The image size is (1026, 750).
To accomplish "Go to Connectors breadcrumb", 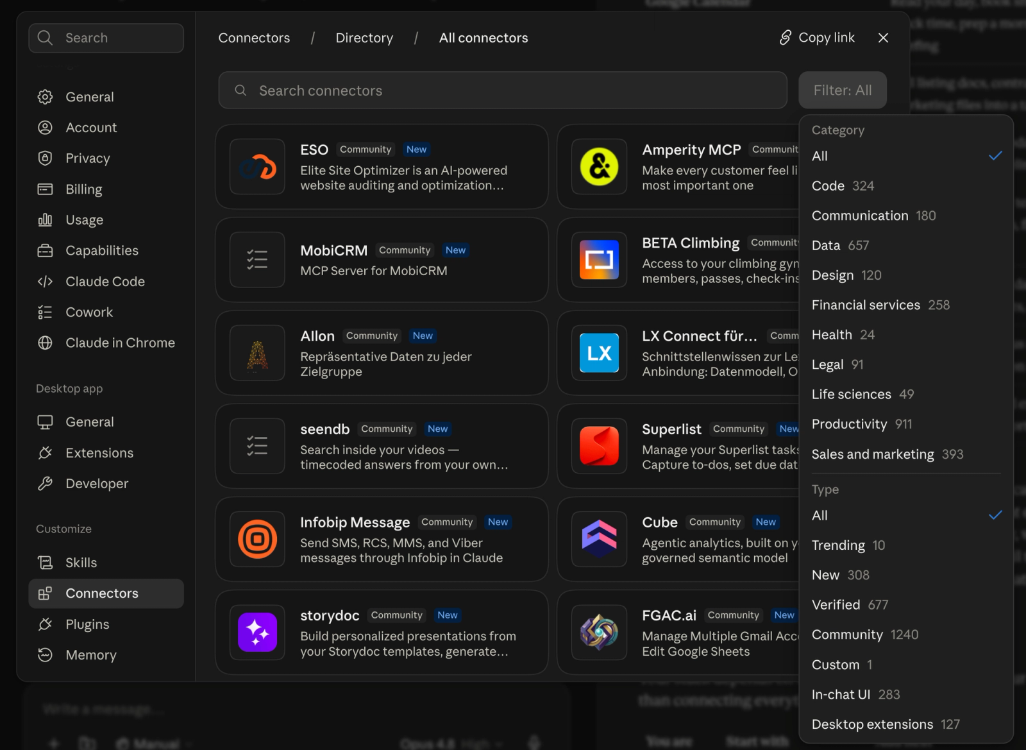I will point(254,38).
